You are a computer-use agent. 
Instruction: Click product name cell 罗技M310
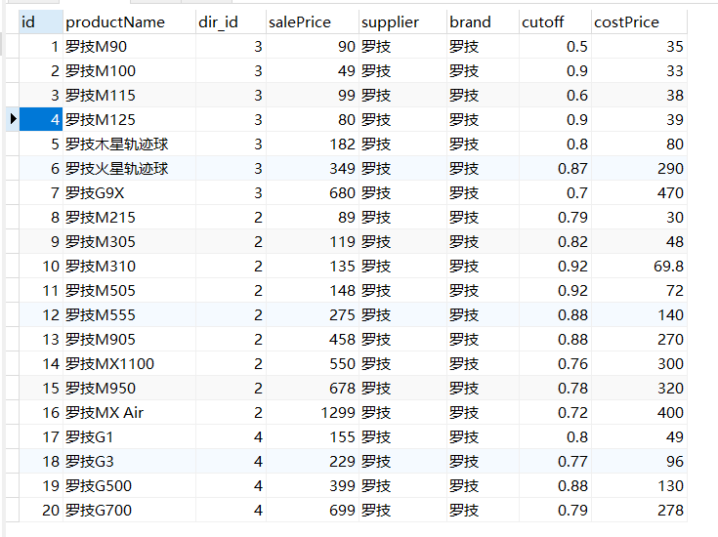129,266
